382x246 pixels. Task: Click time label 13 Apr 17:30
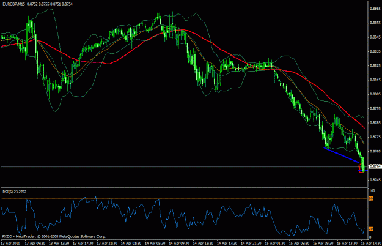tap(83, 244)
